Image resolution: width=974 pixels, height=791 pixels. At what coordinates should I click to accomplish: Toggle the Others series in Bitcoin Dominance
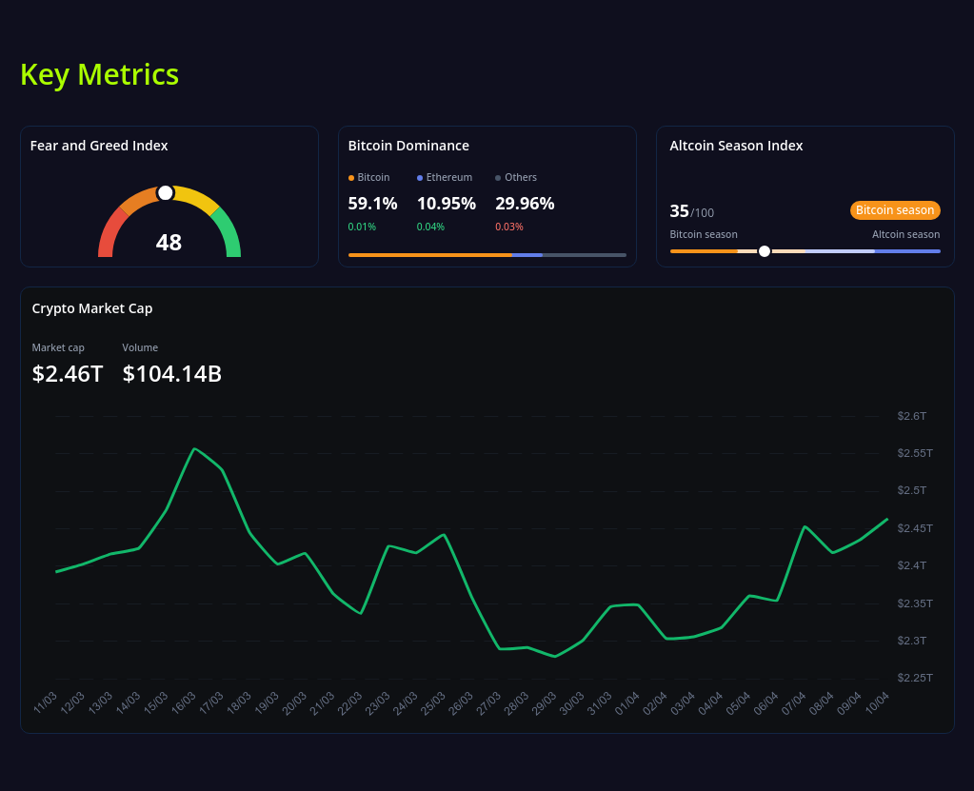point(518,177)
